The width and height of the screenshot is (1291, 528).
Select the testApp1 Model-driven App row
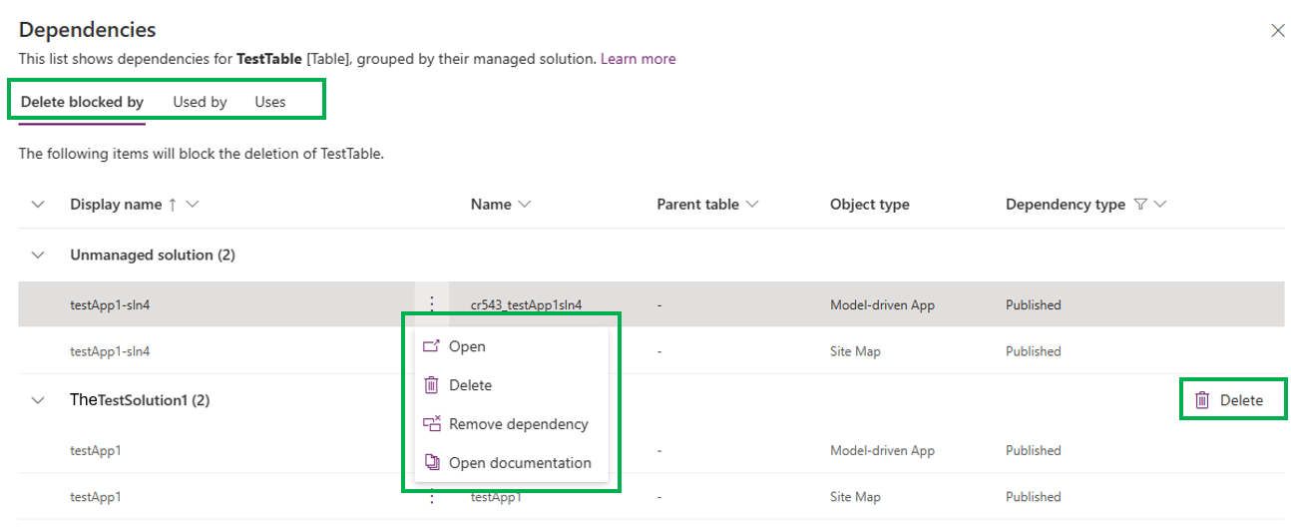click(651, 450)
